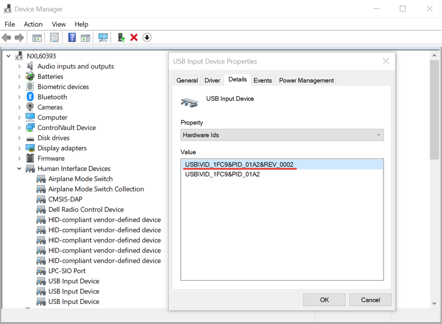
Task: Expand Audio inputs and outputs
Action: (19, 66)
